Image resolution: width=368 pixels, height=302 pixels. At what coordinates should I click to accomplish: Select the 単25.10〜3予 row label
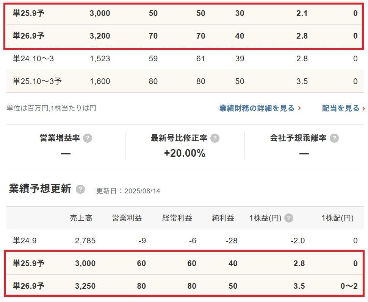(x=37, y=81)
